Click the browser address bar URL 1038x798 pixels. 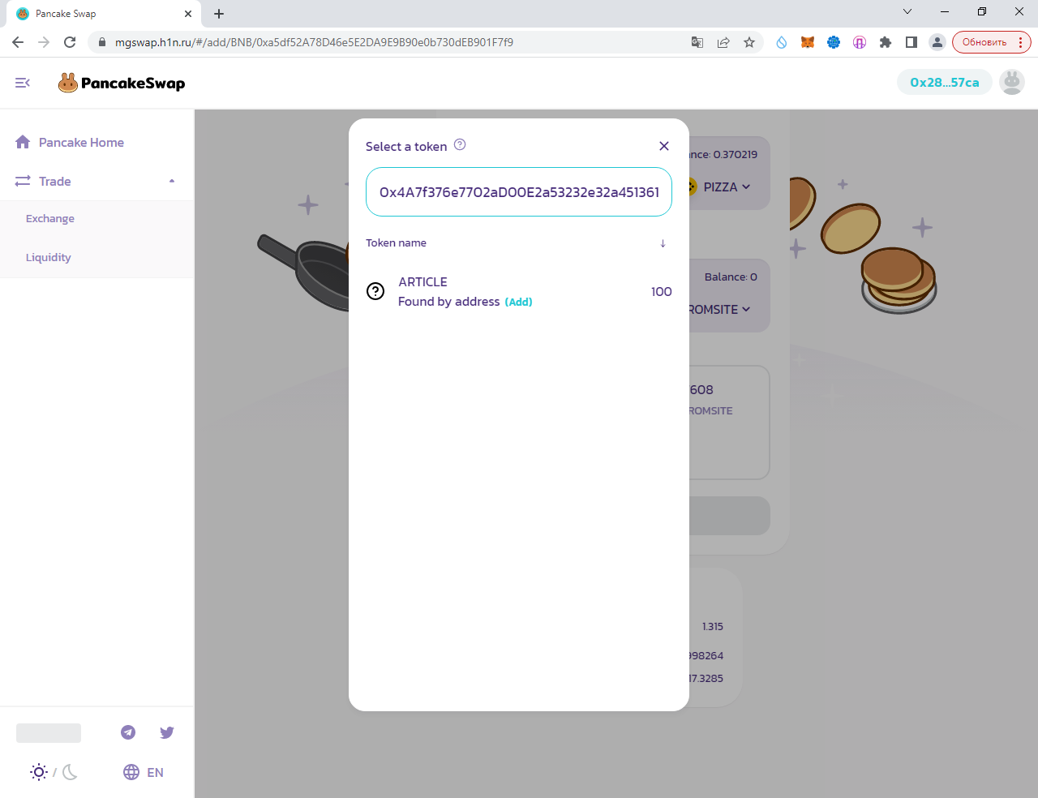click(314, 42)
